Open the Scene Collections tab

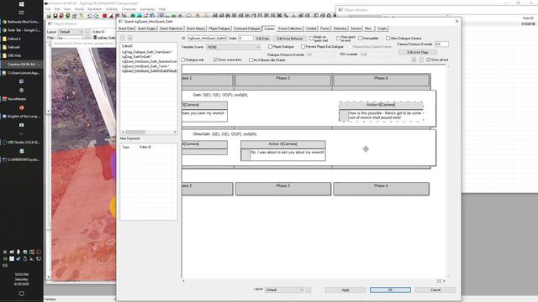point(290,29)
